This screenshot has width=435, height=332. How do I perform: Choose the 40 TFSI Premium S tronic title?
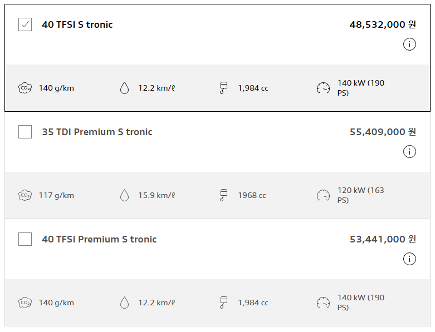(99, 239)
